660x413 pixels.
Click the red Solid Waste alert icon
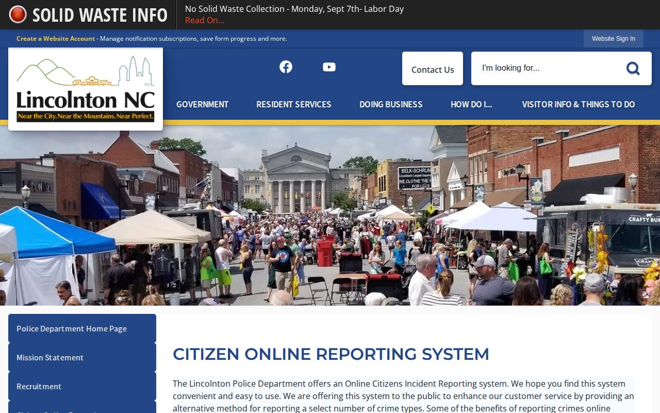click(x=18, y=14)
